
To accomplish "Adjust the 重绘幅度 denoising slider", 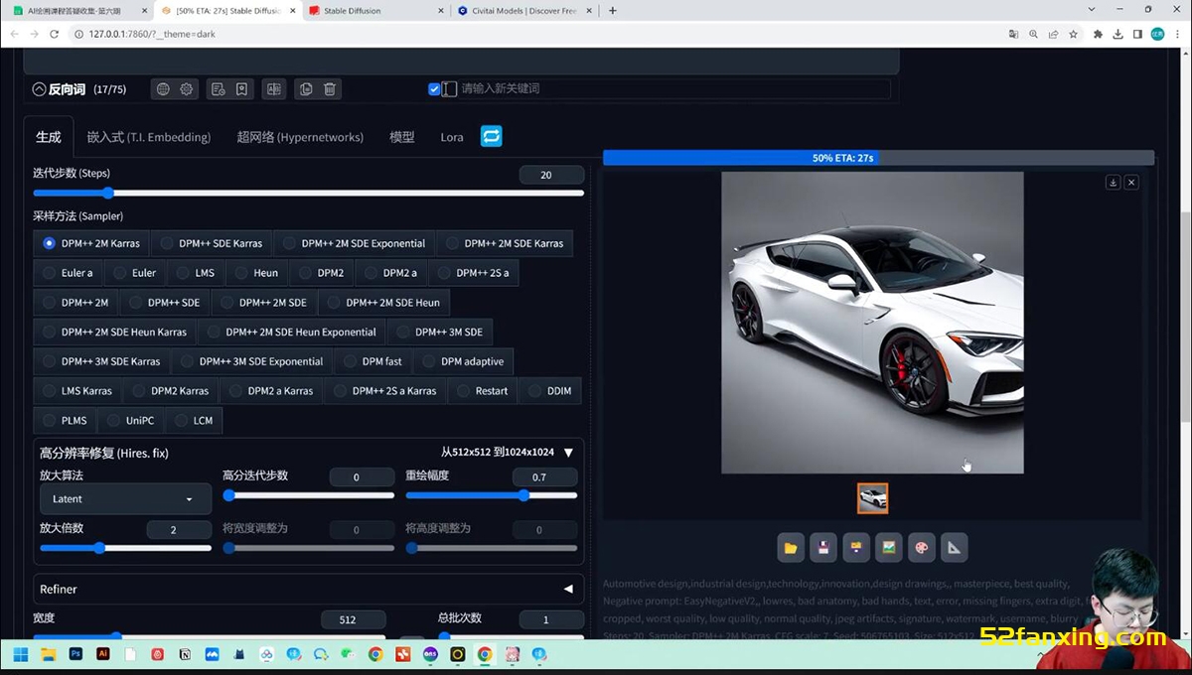I will (x=491, y=495).
